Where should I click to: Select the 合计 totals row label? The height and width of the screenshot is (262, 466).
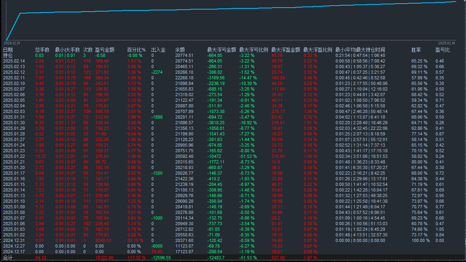[8, 258]
